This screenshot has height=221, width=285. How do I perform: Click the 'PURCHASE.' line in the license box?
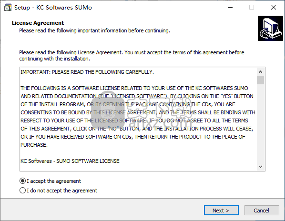pos(34,145)
